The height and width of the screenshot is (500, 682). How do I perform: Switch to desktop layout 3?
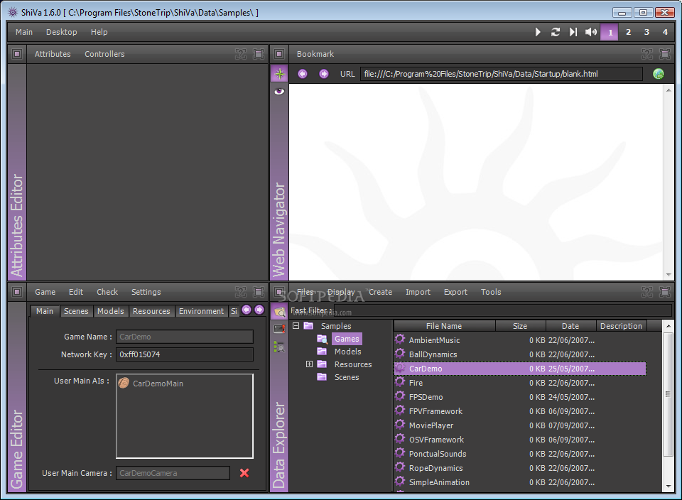646,32
